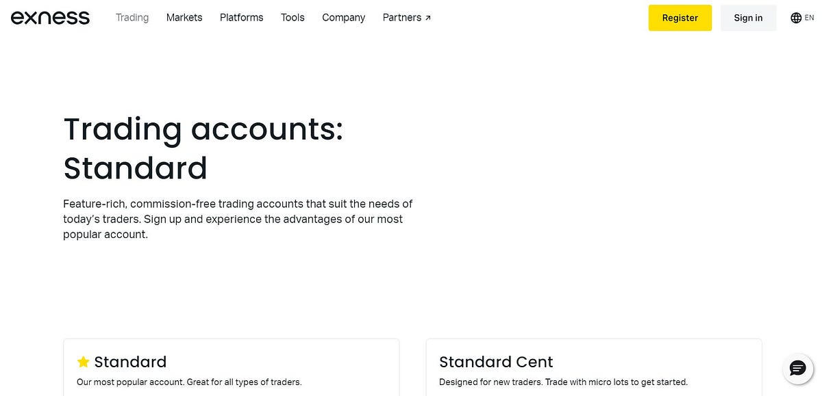Screen dimensions: 822x396
Task: Click the text 'Designed for new traders'
Action: [564, 382]
